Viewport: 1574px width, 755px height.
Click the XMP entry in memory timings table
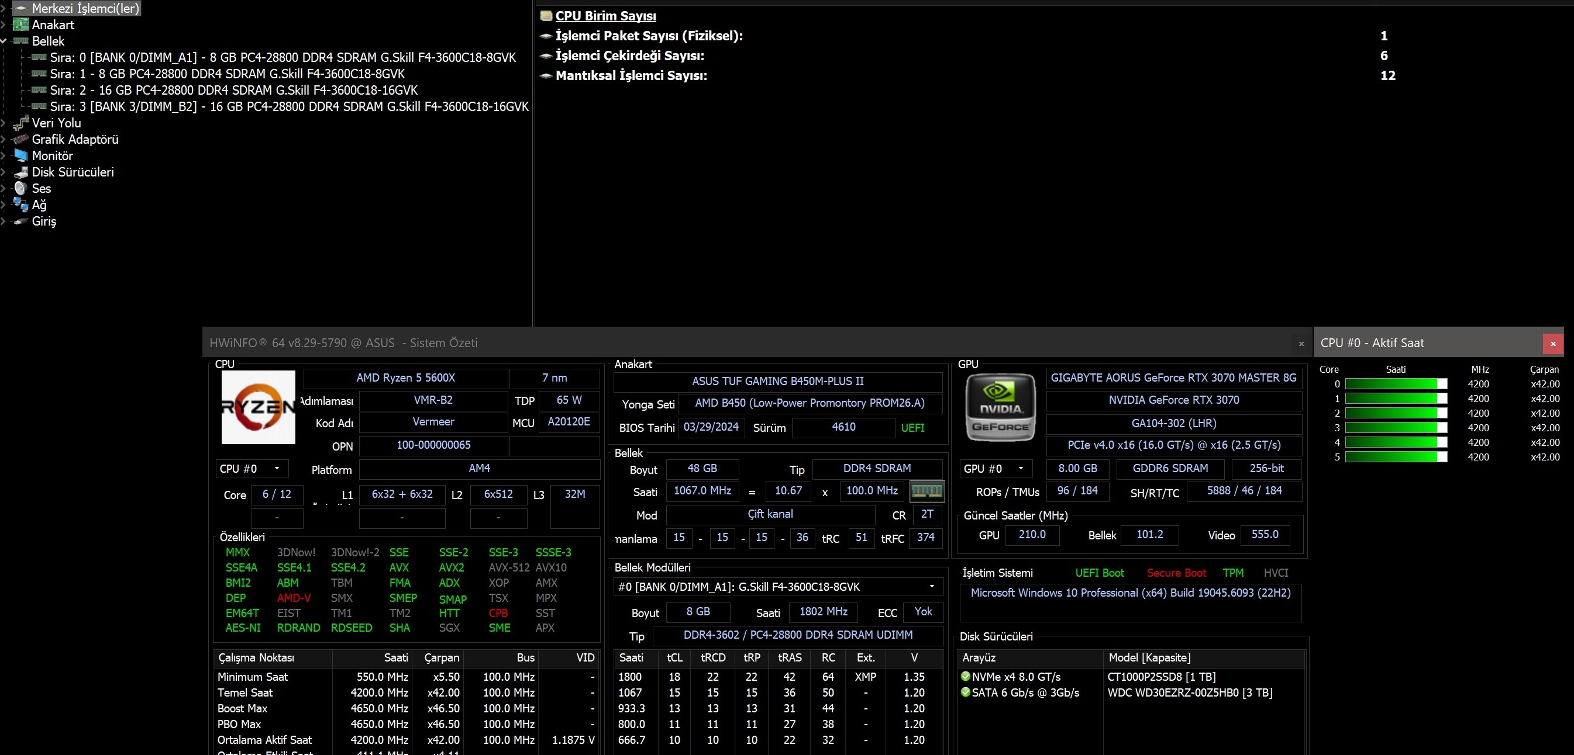click(865, 677)
